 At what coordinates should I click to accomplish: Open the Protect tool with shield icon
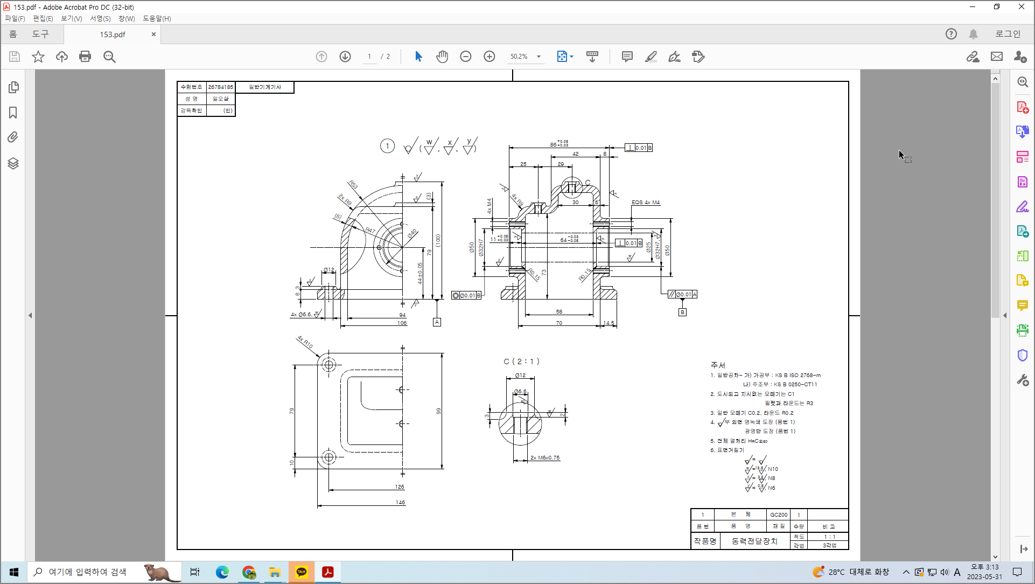(1023, 355)
